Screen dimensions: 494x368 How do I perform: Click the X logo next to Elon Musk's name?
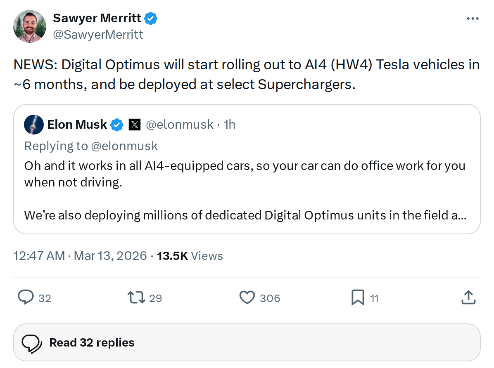click(134, 124)
